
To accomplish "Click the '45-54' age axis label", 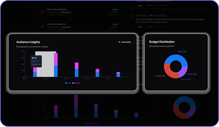I will (87, 79).
